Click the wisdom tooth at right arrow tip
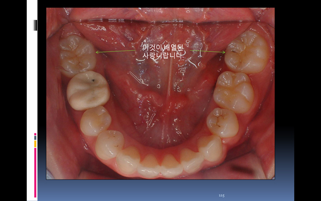 (247, 52)
